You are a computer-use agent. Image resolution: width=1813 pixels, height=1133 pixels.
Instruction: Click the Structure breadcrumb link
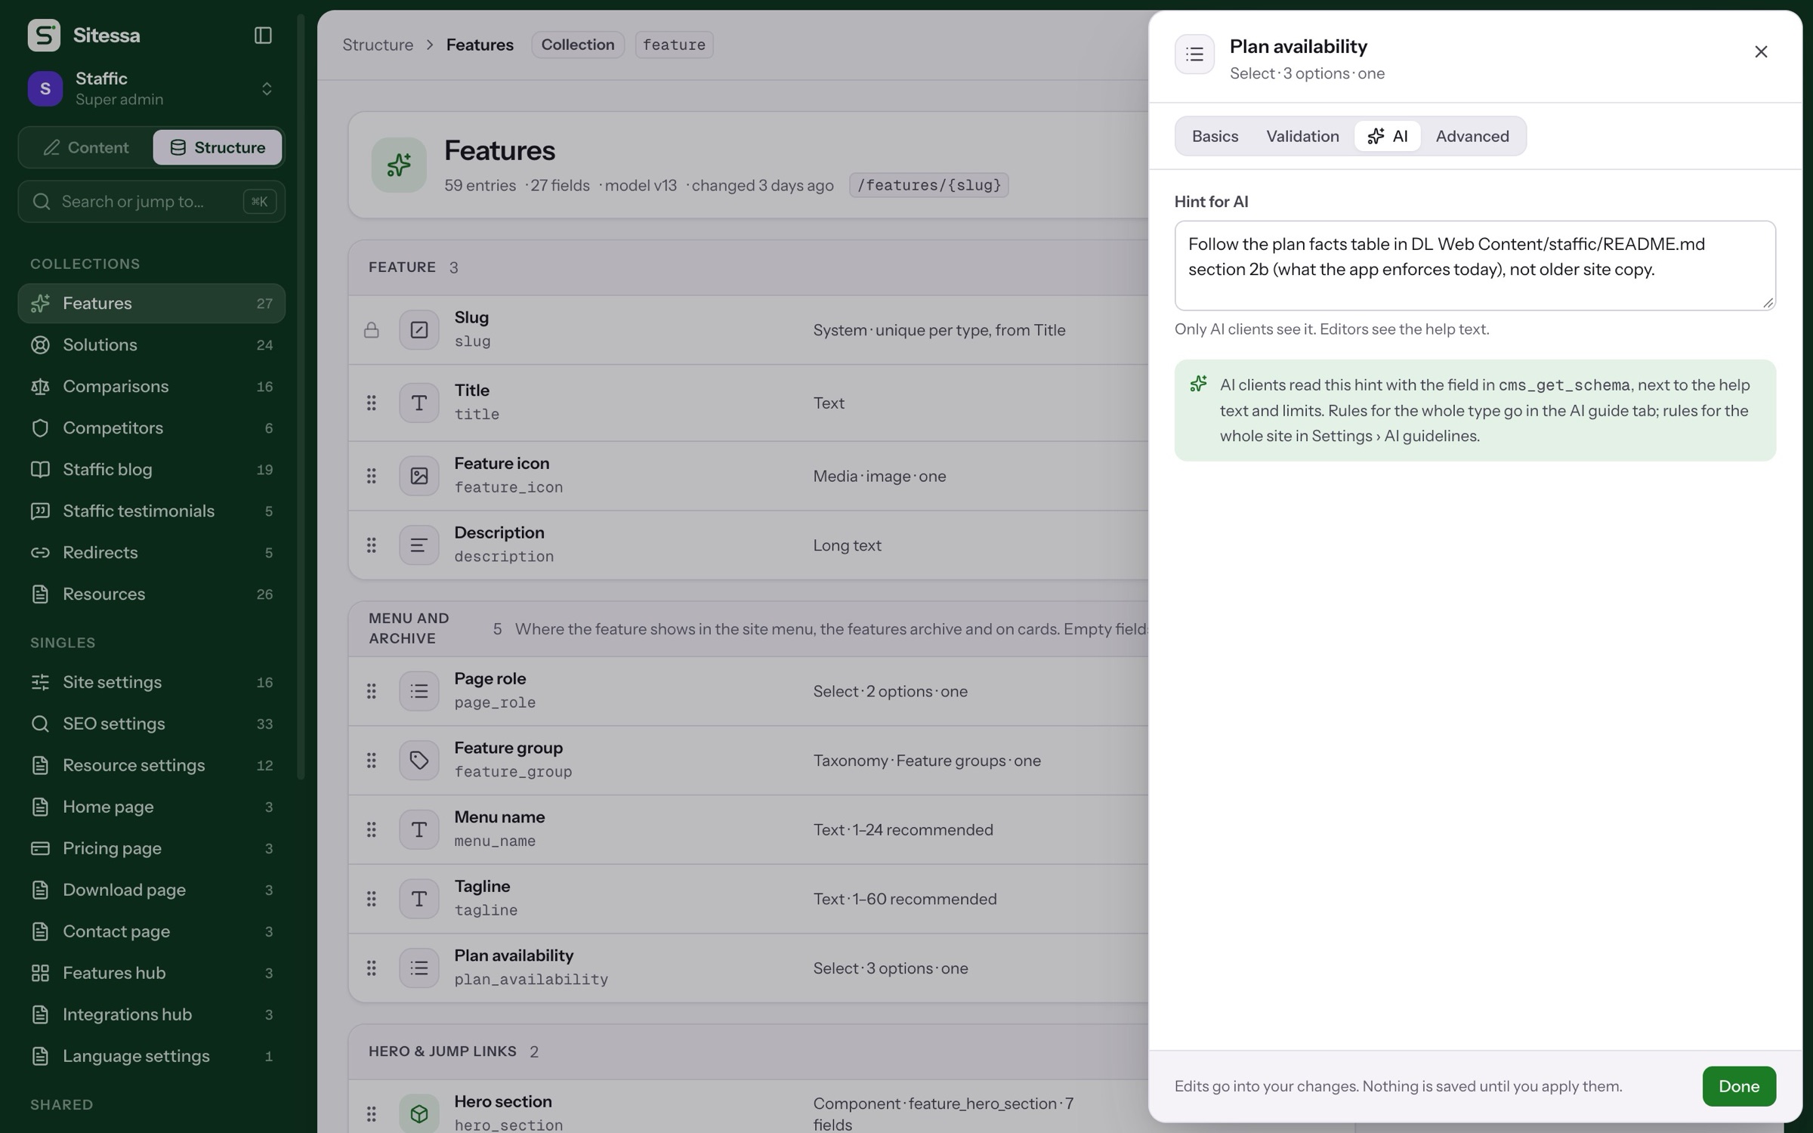(x=378, y=45)
